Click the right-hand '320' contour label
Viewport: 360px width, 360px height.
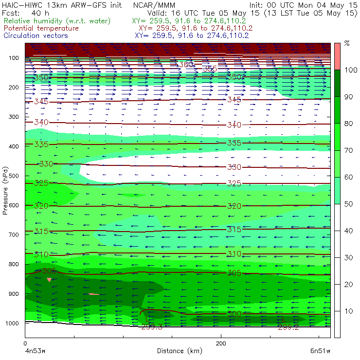tap(234, 206)
